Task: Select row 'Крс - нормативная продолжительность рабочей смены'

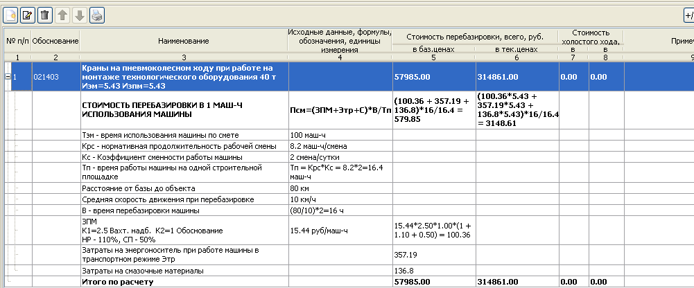Action: click(184, 146)
